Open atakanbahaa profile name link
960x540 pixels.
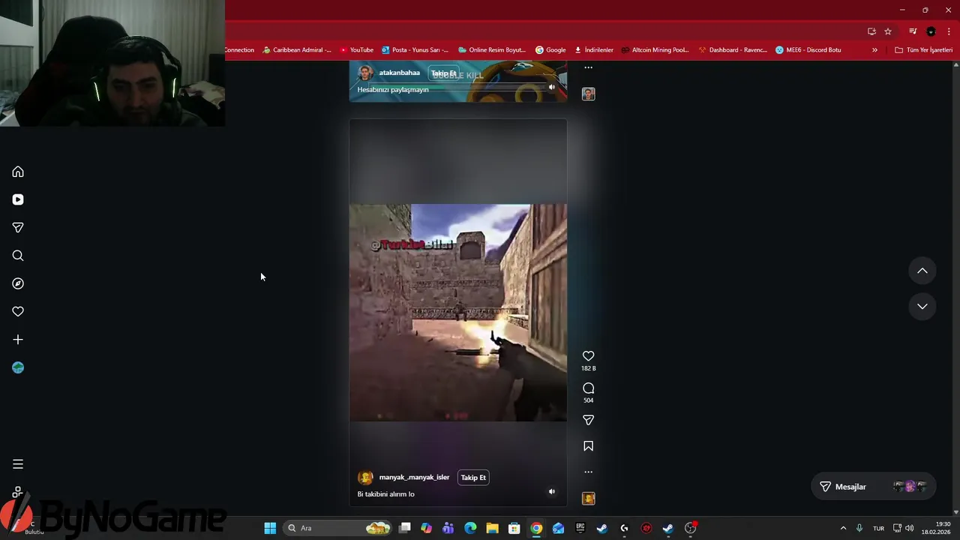[x=399, y=73]
